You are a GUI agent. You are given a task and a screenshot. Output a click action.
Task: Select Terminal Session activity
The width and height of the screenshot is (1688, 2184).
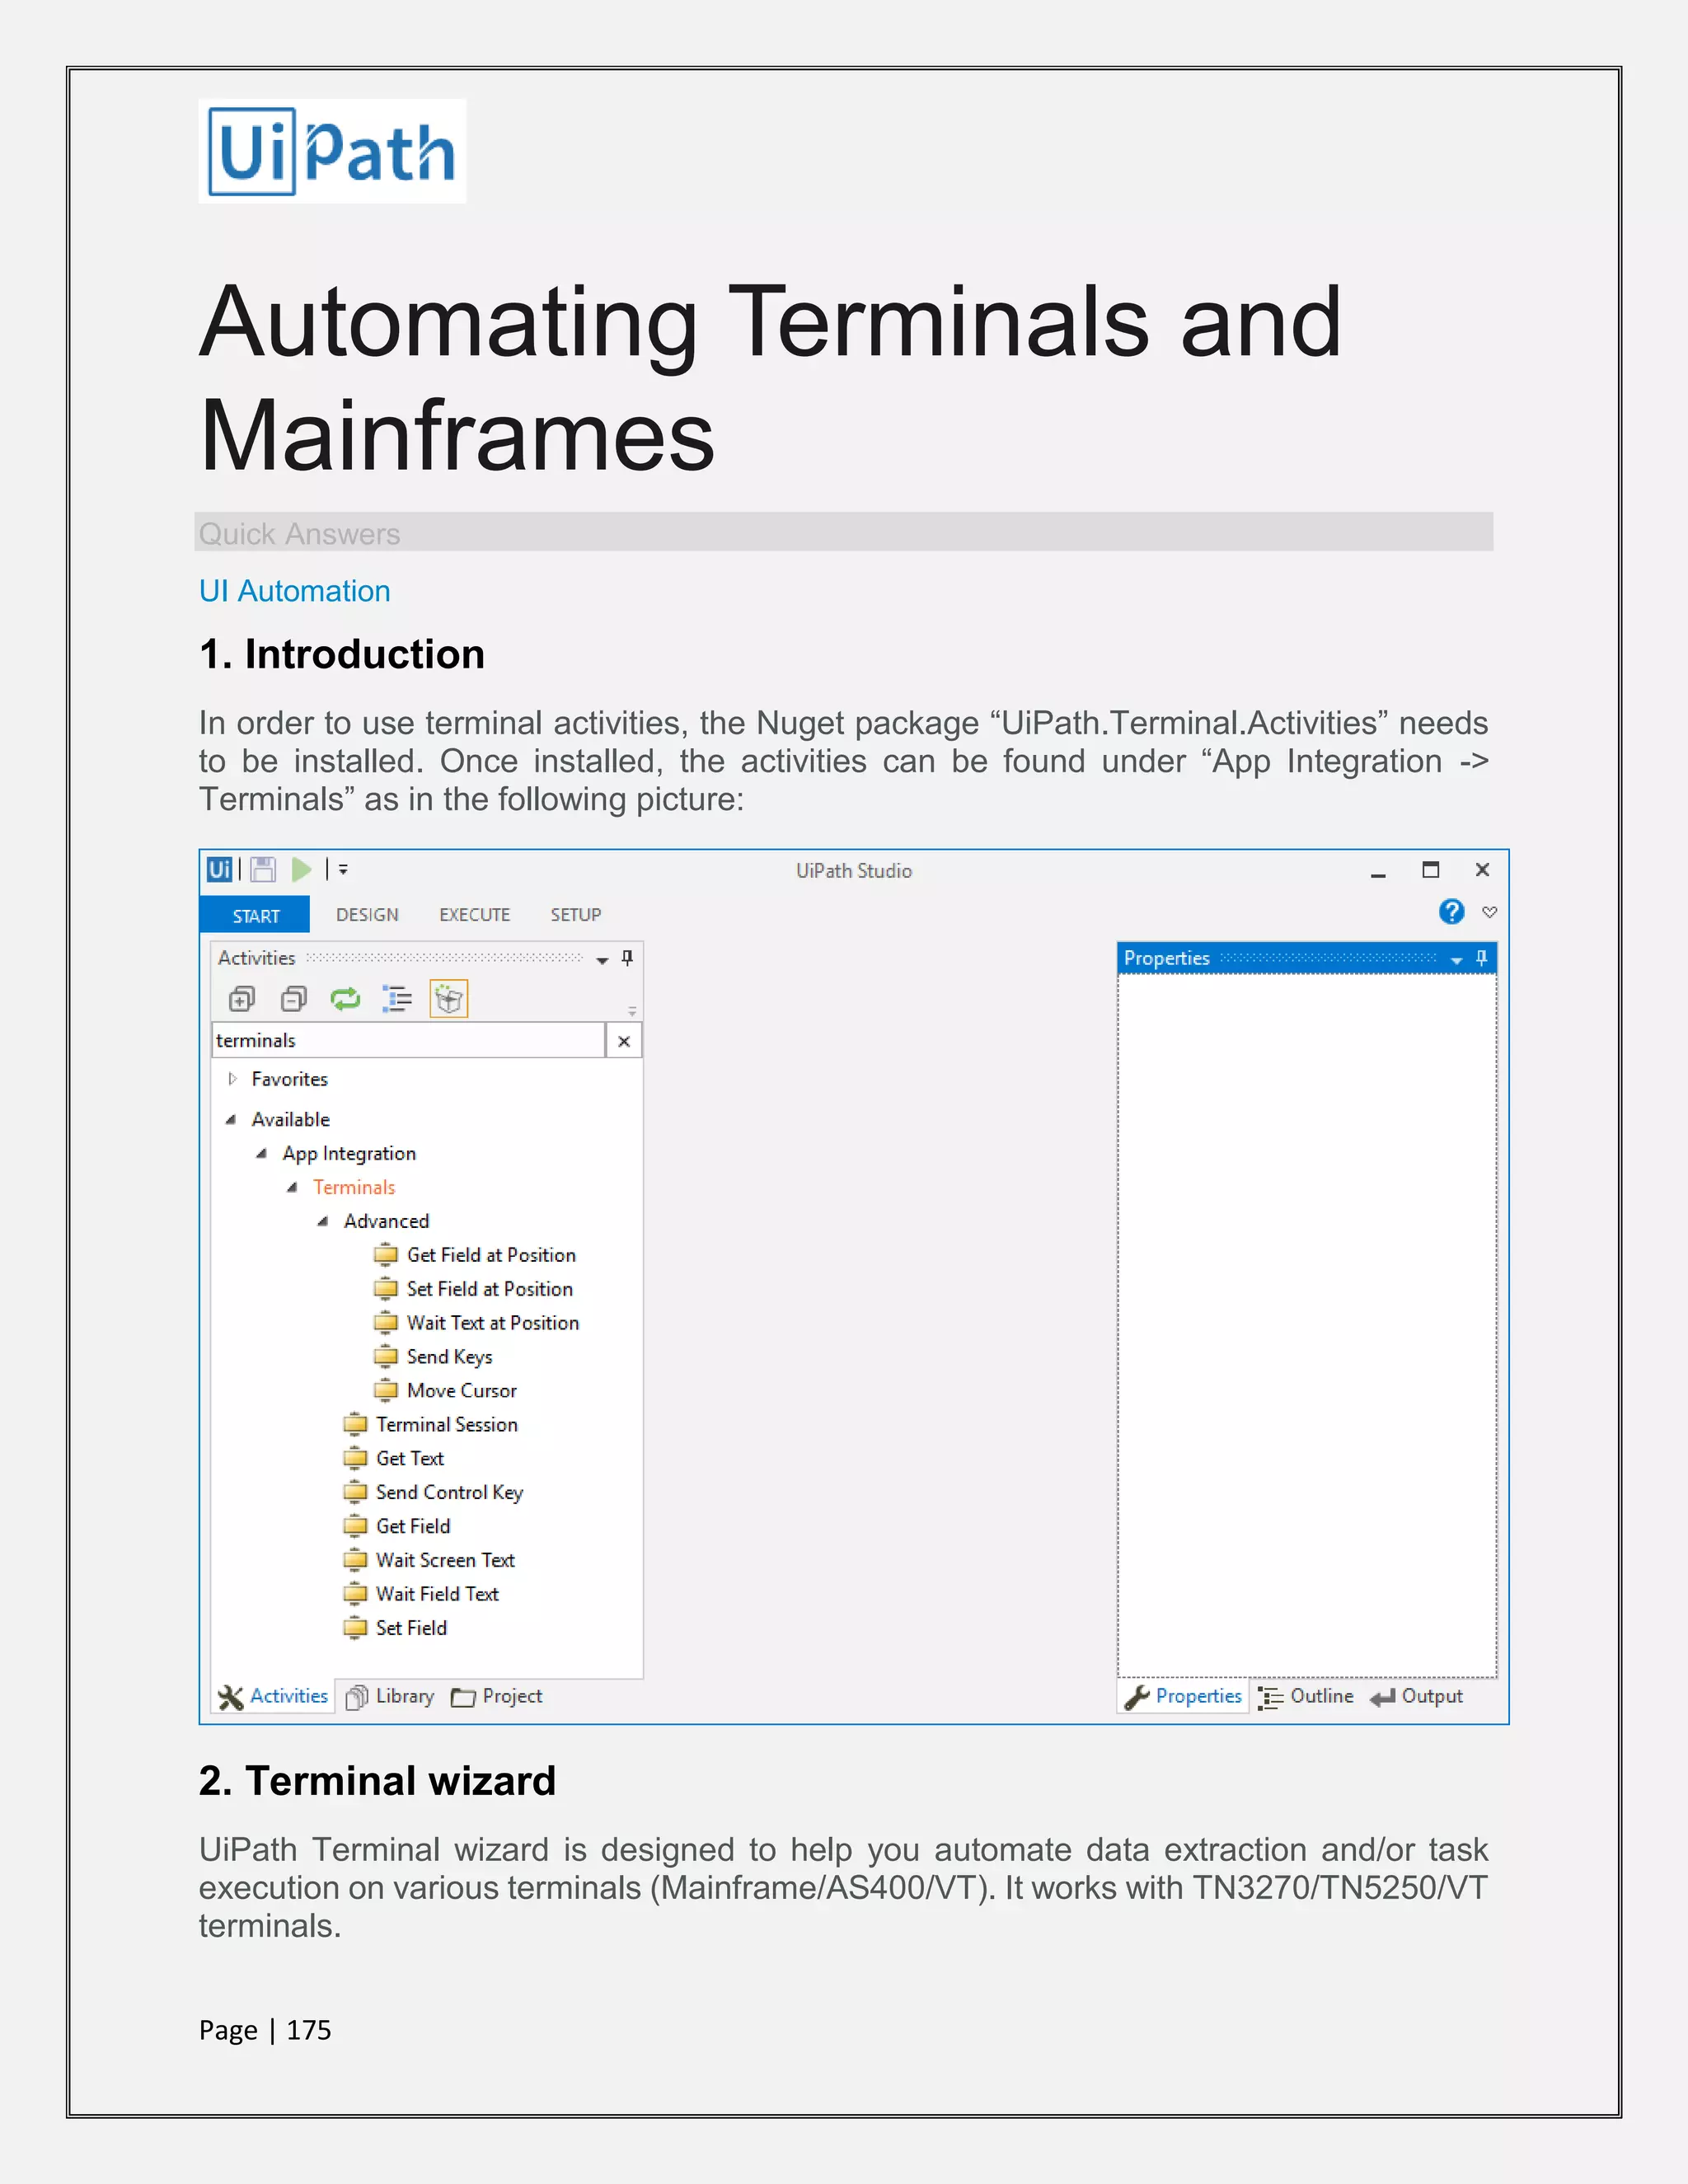coord(431,1425)
